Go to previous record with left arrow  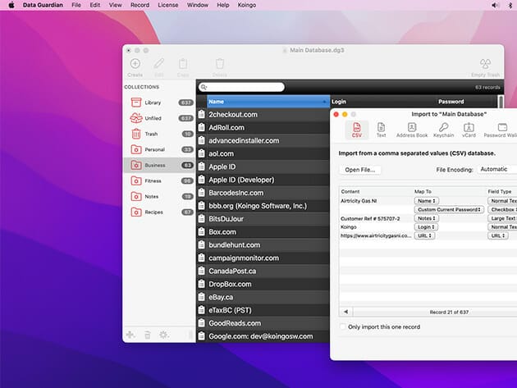(x=345, y=312)
